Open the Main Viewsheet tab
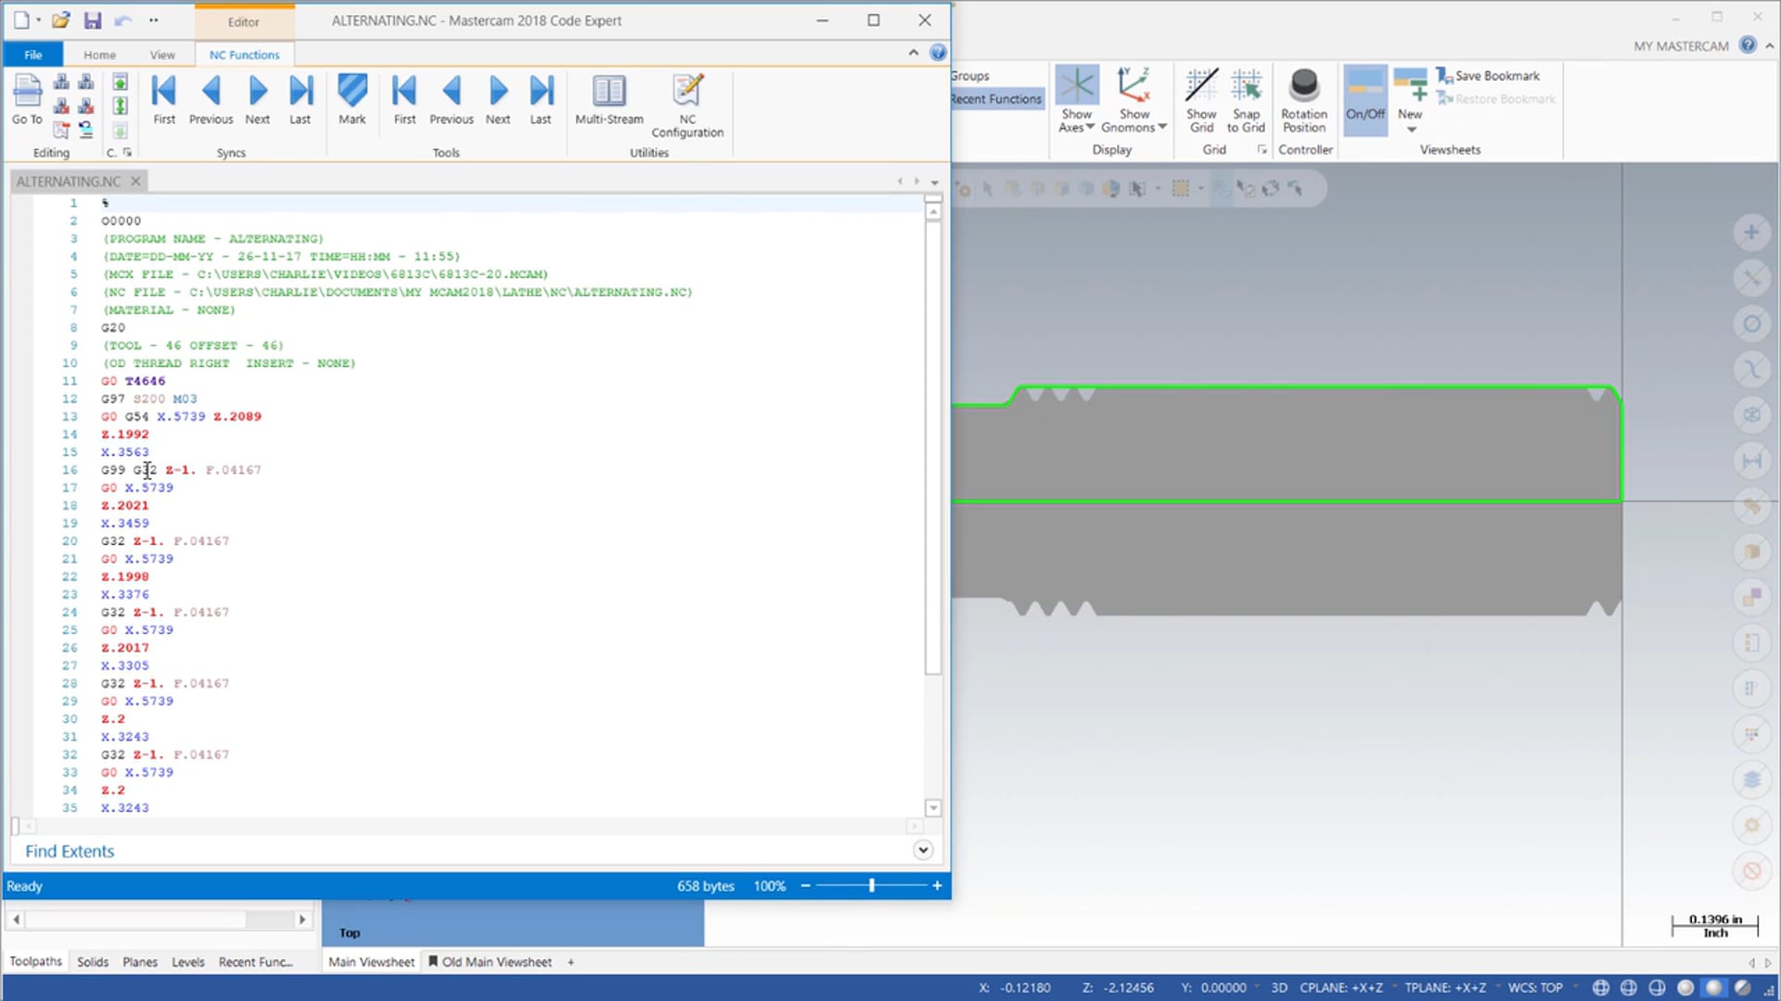Screen dimensions: 1781x1001 click(x=371, y=962)
